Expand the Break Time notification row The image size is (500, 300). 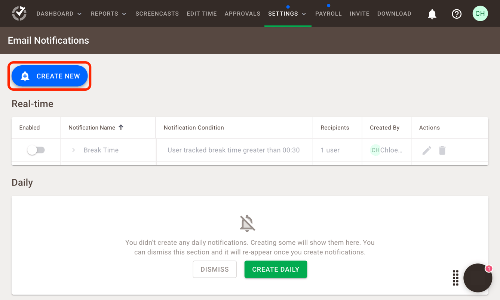pyautogui.click(x=73, y=150)
